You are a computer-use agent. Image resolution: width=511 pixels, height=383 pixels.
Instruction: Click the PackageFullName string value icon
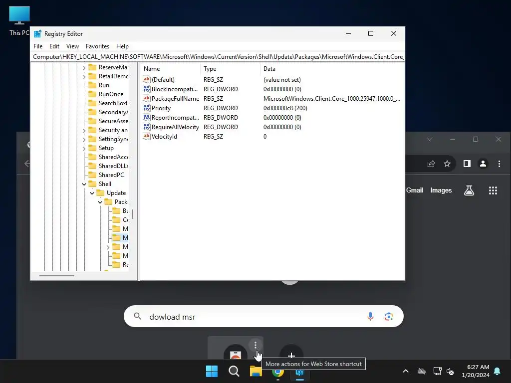coord(147,98)
